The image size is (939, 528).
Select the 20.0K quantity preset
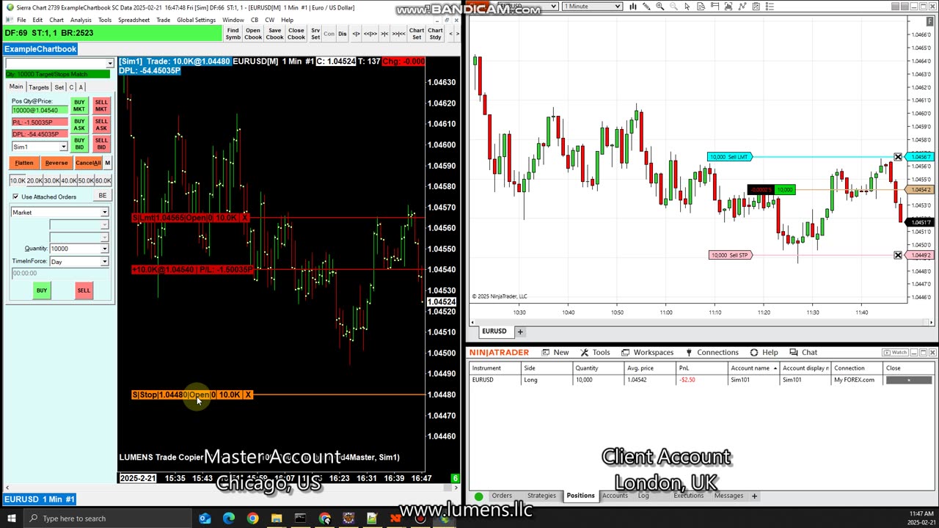(x=34, y=180)
